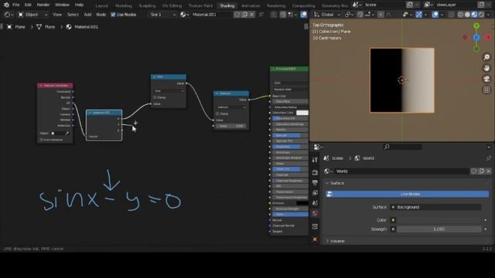Open the Window menu

[x=62, y=5]
